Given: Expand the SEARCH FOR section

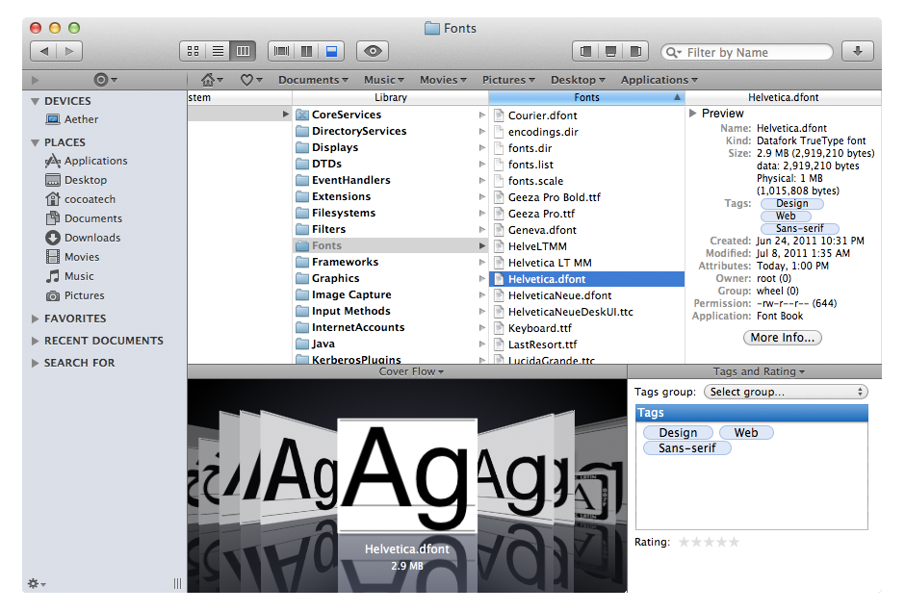Looking at the screenshot, I should pyautogui.click(x=36, y=363).
